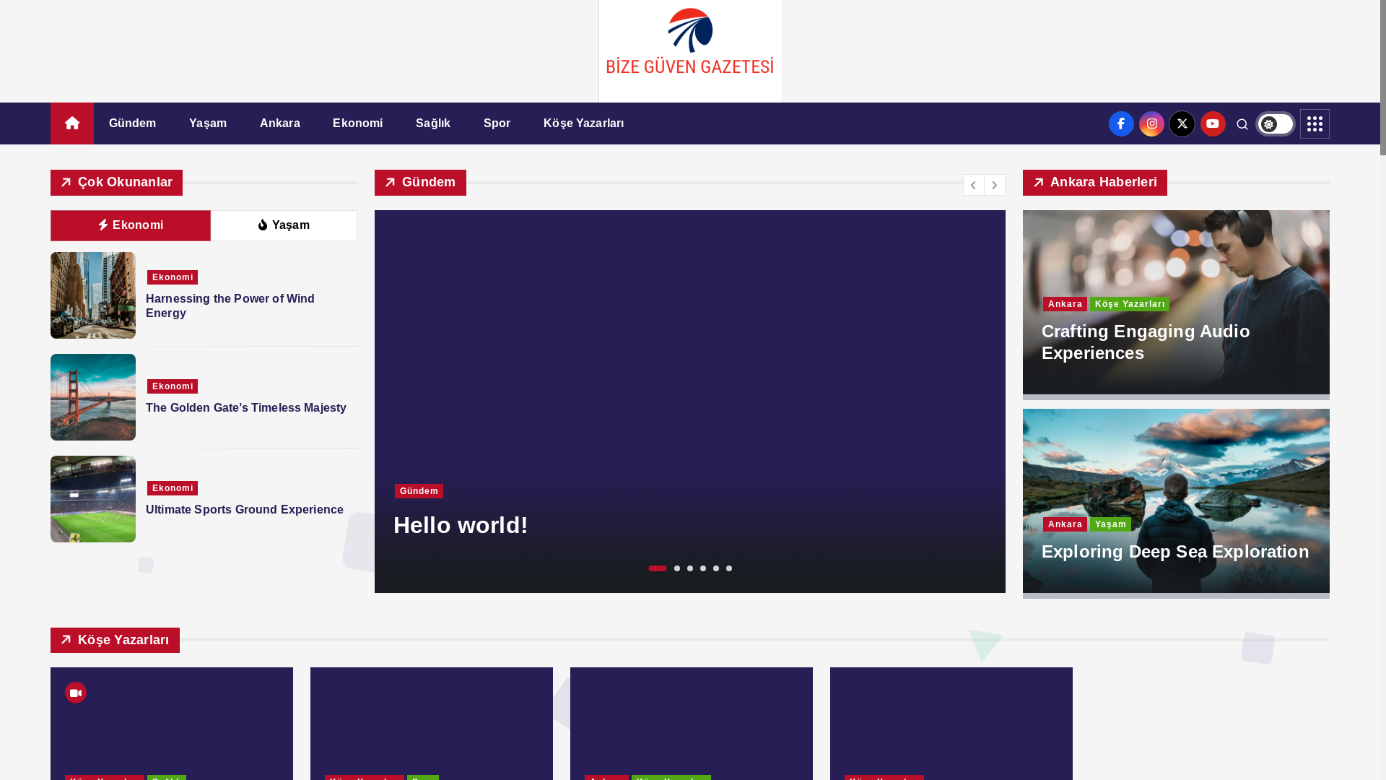Click the stadium article thumbnail
This screenshot has height=780, width=1386.
click(93, 499)
